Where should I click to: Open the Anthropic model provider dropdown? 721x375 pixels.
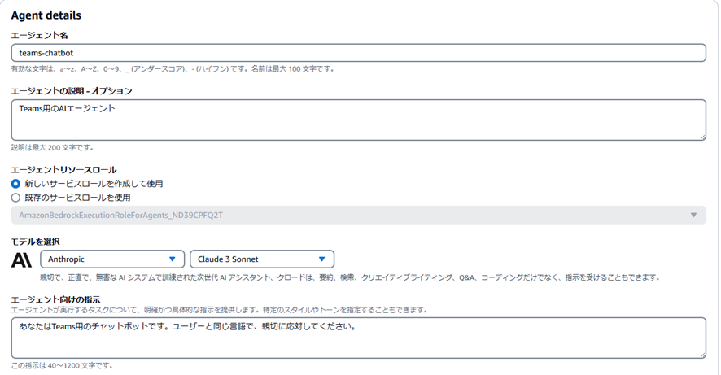[112, 259]
